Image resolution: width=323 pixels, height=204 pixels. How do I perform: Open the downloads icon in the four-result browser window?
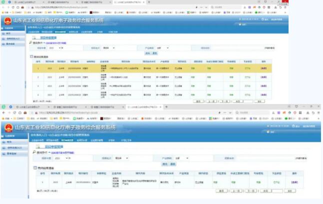(x=276, y=7)
